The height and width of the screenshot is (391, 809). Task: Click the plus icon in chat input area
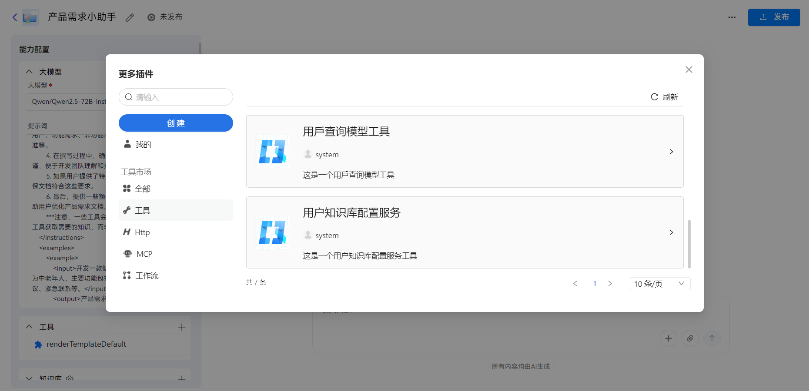669,338
